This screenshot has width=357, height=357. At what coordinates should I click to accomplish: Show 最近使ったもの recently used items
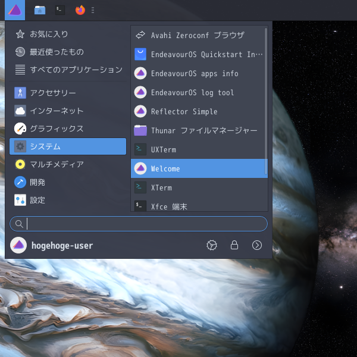point(68,52)
